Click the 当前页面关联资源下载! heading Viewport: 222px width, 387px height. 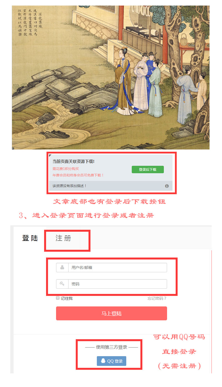pyautogui.click(x=74, y=161)
